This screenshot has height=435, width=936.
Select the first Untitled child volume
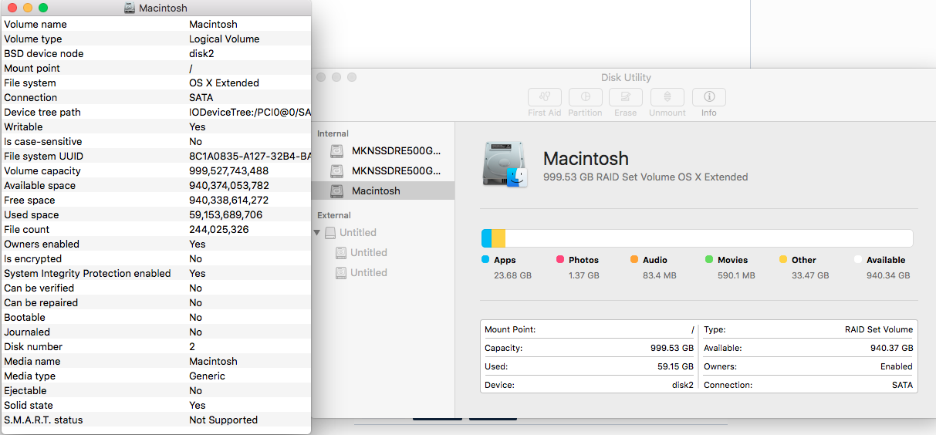(x=369, y=252)
